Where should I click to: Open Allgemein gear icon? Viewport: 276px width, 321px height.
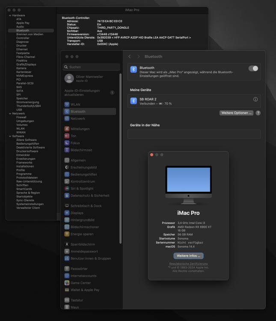pos(67,160)
